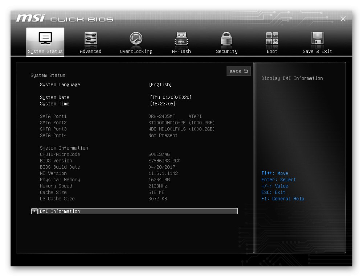Select the Save & Exit tab label

coord(317,51)
